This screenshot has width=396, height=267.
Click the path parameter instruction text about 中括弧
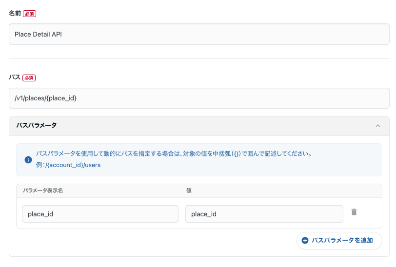tap(173, 153)
